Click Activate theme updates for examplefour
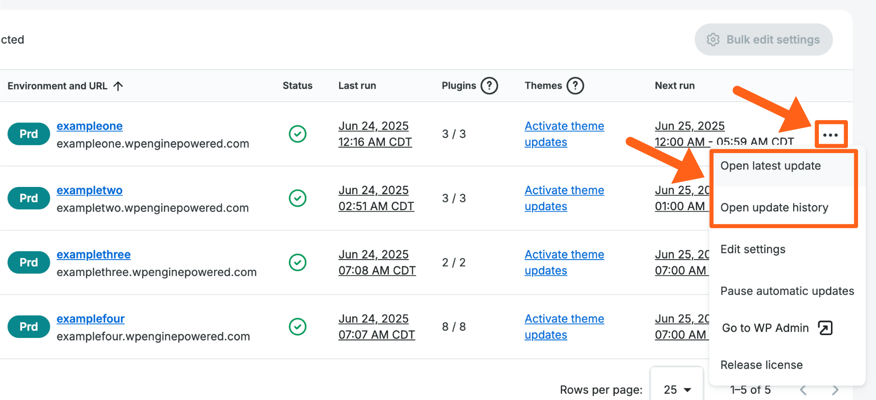876x400 pixels. tap(564, 326)
